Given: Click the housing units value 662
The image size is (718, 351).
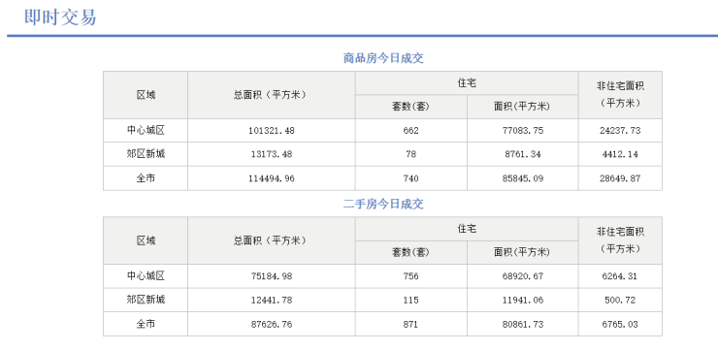Looking at the screenshot, I should tap(411, 131).
